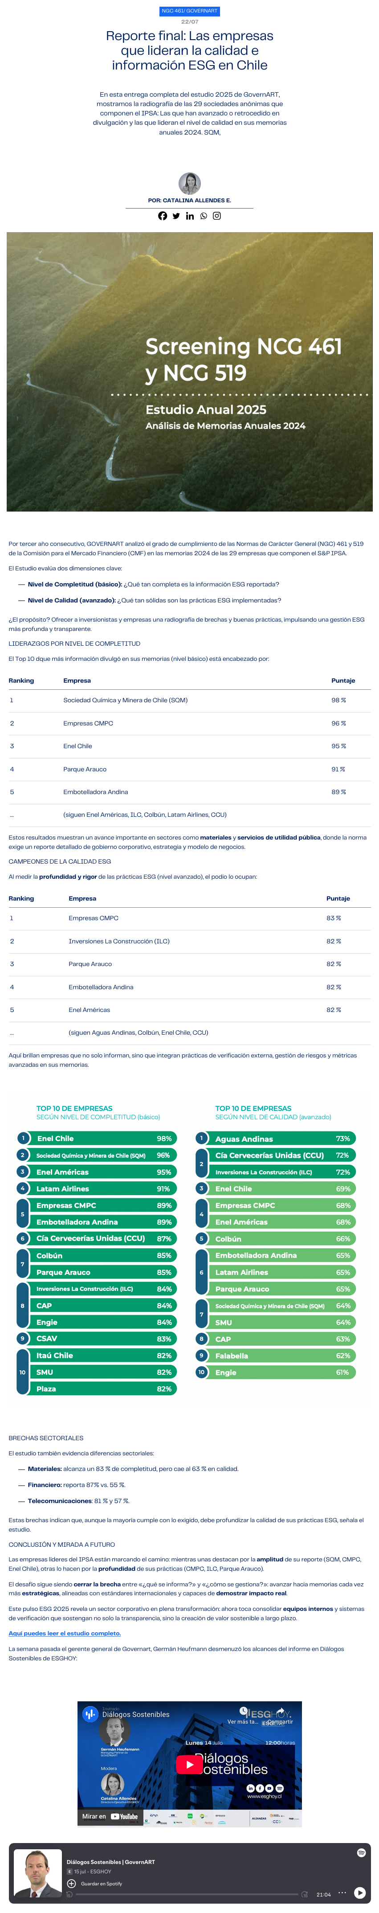Click the Top 10 de Empresas infographic
This screenshot has width=379, height=1913.
pos(190,1248)
